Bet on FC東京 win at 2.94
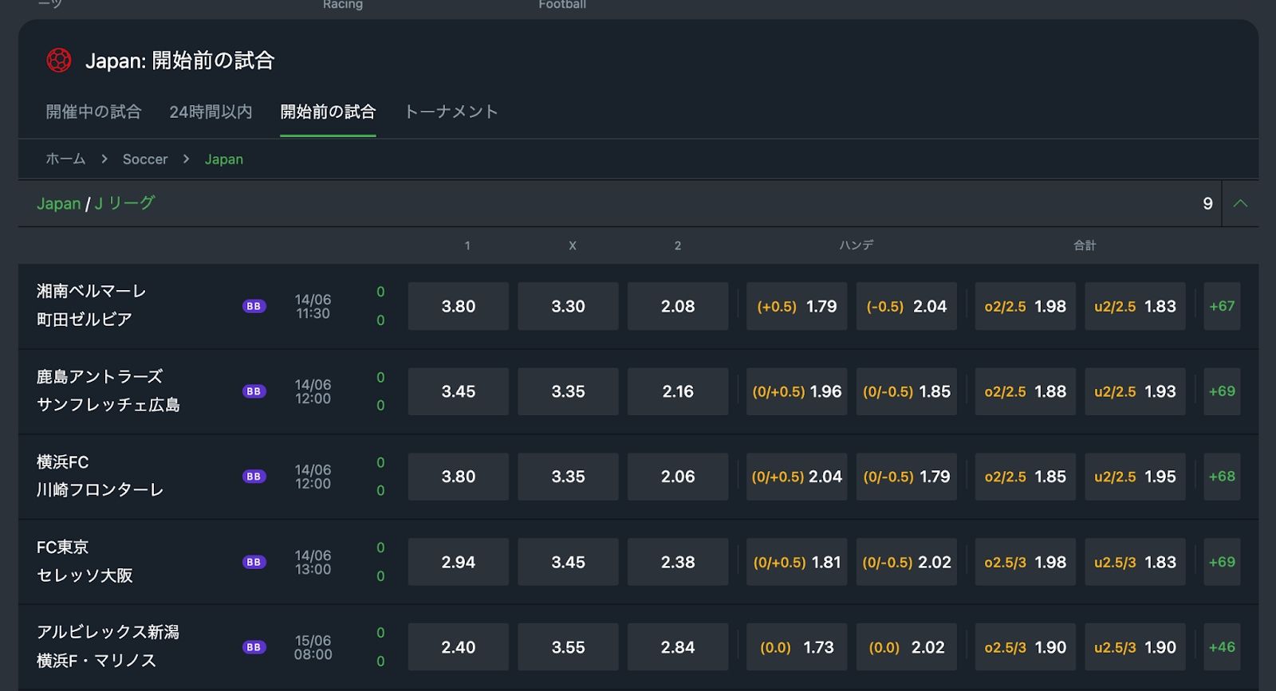Viewport: 1276px width, 691px height. coord(459,562)
